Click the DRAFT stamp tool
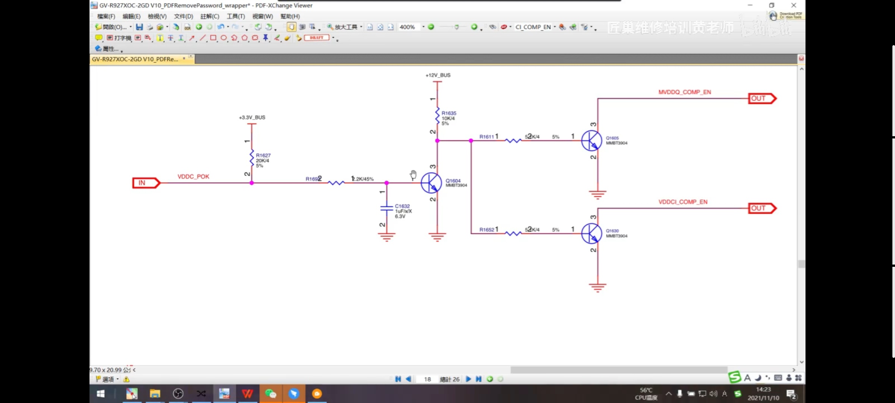Viewport: 895px width, 403px height. pos(317,38)
